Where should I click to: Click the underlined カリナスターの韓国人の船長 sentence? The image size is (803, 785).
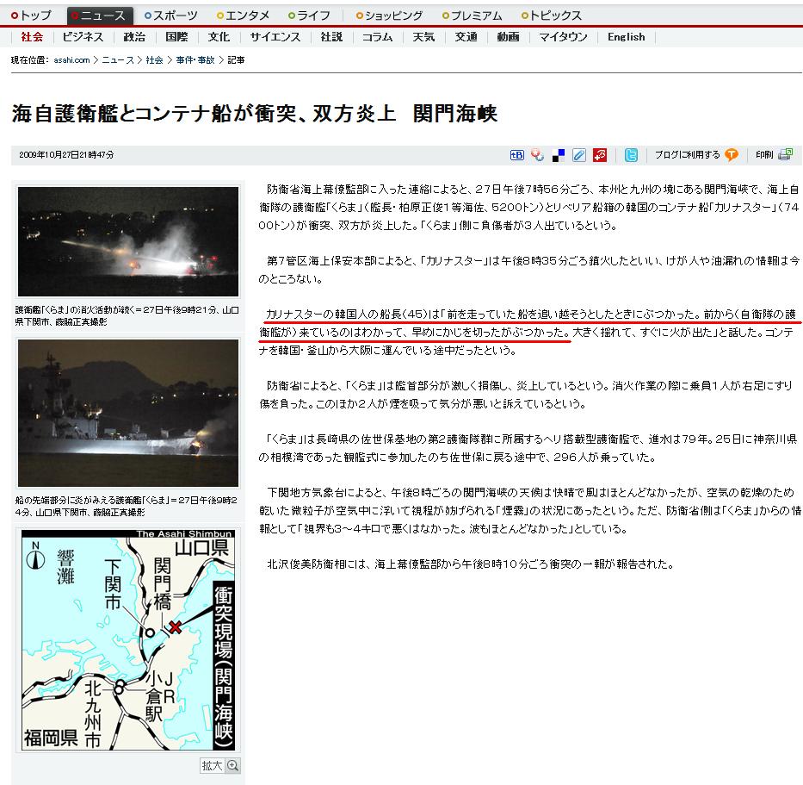pos(529,323)
